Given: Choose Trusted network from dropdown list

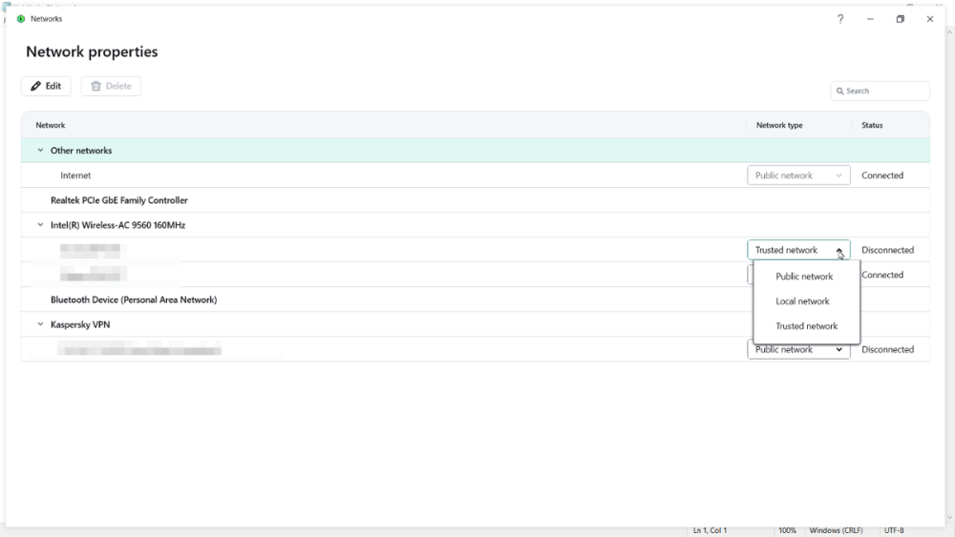Looking at the screenshot, I should pyautogui.click(x=806, y=326).
